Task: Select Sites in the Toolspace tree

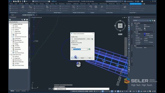Action: 16,35
